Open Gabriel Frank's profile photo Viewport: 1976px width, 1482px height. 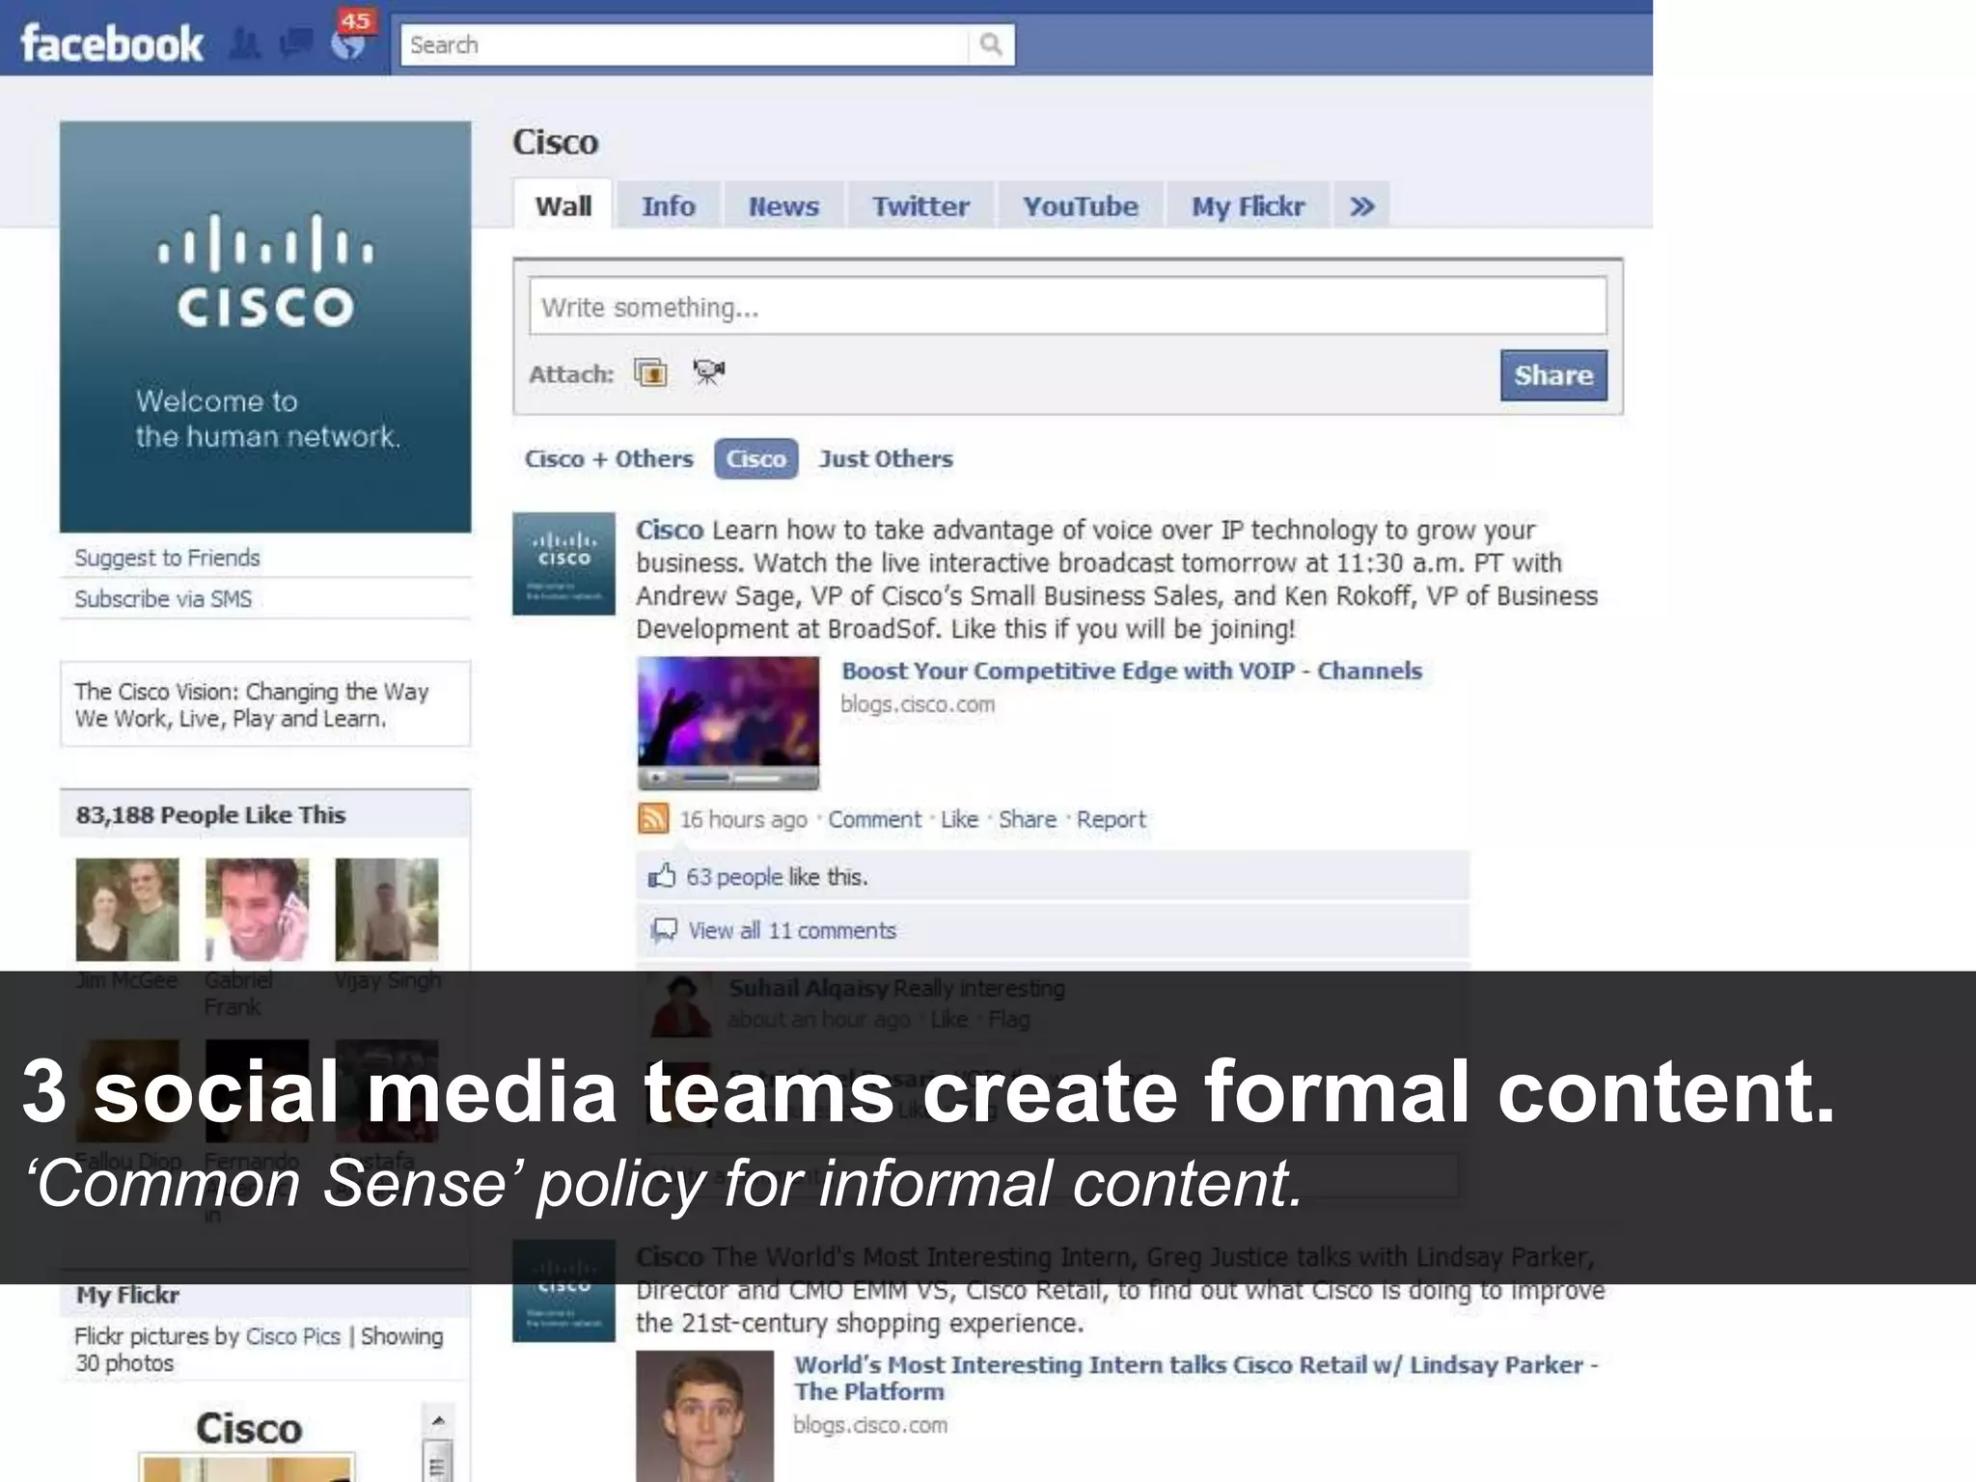[257, 909]
